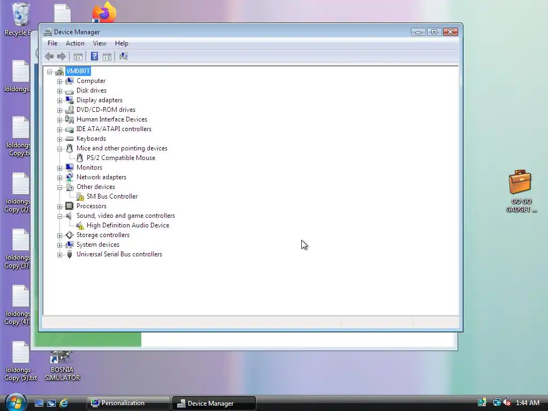Screen dimensions: 548x411
Task: Collapse the Other devices category
Action: [x=59, y=187]
